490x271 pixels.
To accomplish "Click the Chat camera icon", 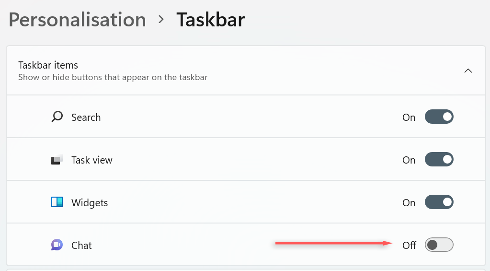I will click(57, 245).
